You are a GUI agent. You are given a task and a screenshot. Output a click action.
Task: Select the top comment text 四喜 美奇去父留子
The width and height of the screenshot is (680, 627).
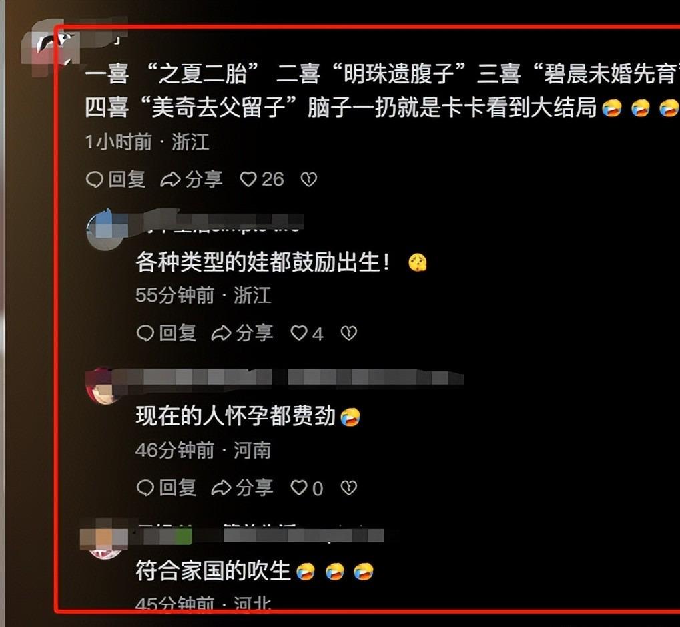[x=191, y=108]
